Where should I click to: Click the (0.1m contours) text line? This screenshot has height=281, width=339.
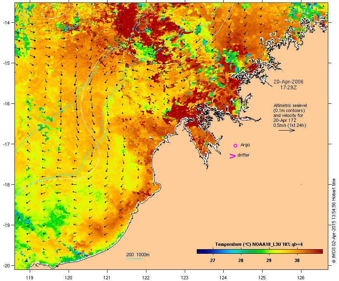pos(289,110)
